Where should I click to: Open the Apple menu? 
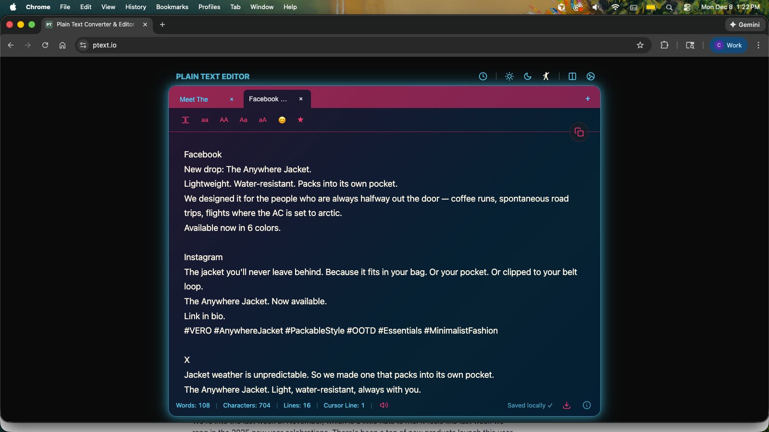point(13,7)
